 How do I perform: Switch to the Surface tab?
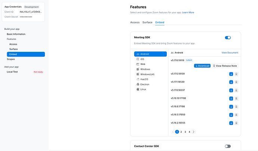pyautogui.click(x=147, y=22)
